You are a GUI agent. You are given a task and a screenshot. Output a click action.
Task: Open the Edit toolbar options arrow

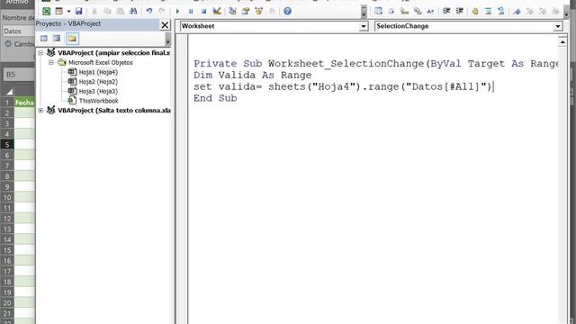click(566, 12)
